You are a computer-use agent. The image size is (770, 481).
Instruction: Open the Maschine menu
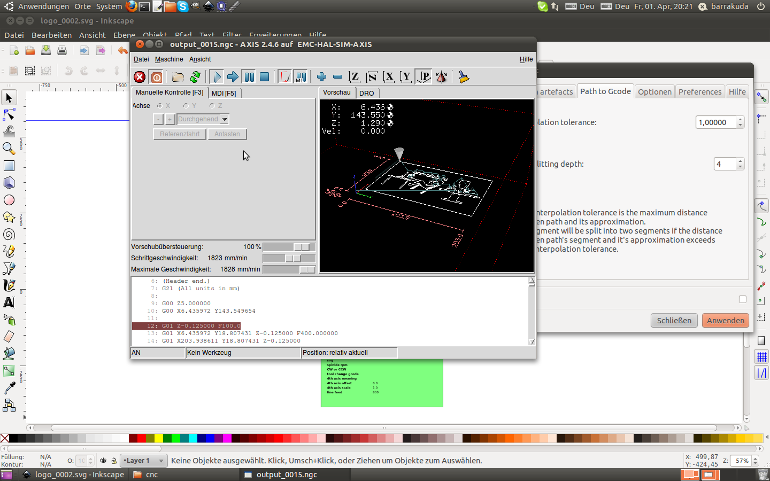coord(169,59)
